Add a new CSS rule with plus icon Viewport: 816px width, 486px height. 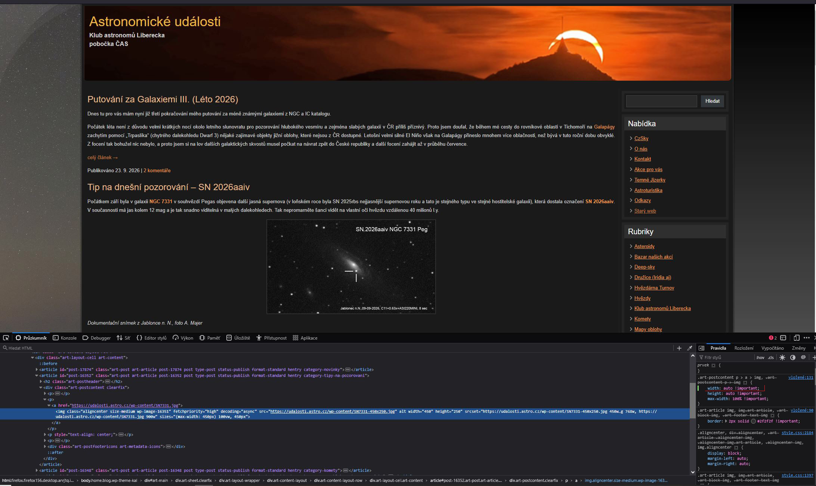(x=814, y=357)
